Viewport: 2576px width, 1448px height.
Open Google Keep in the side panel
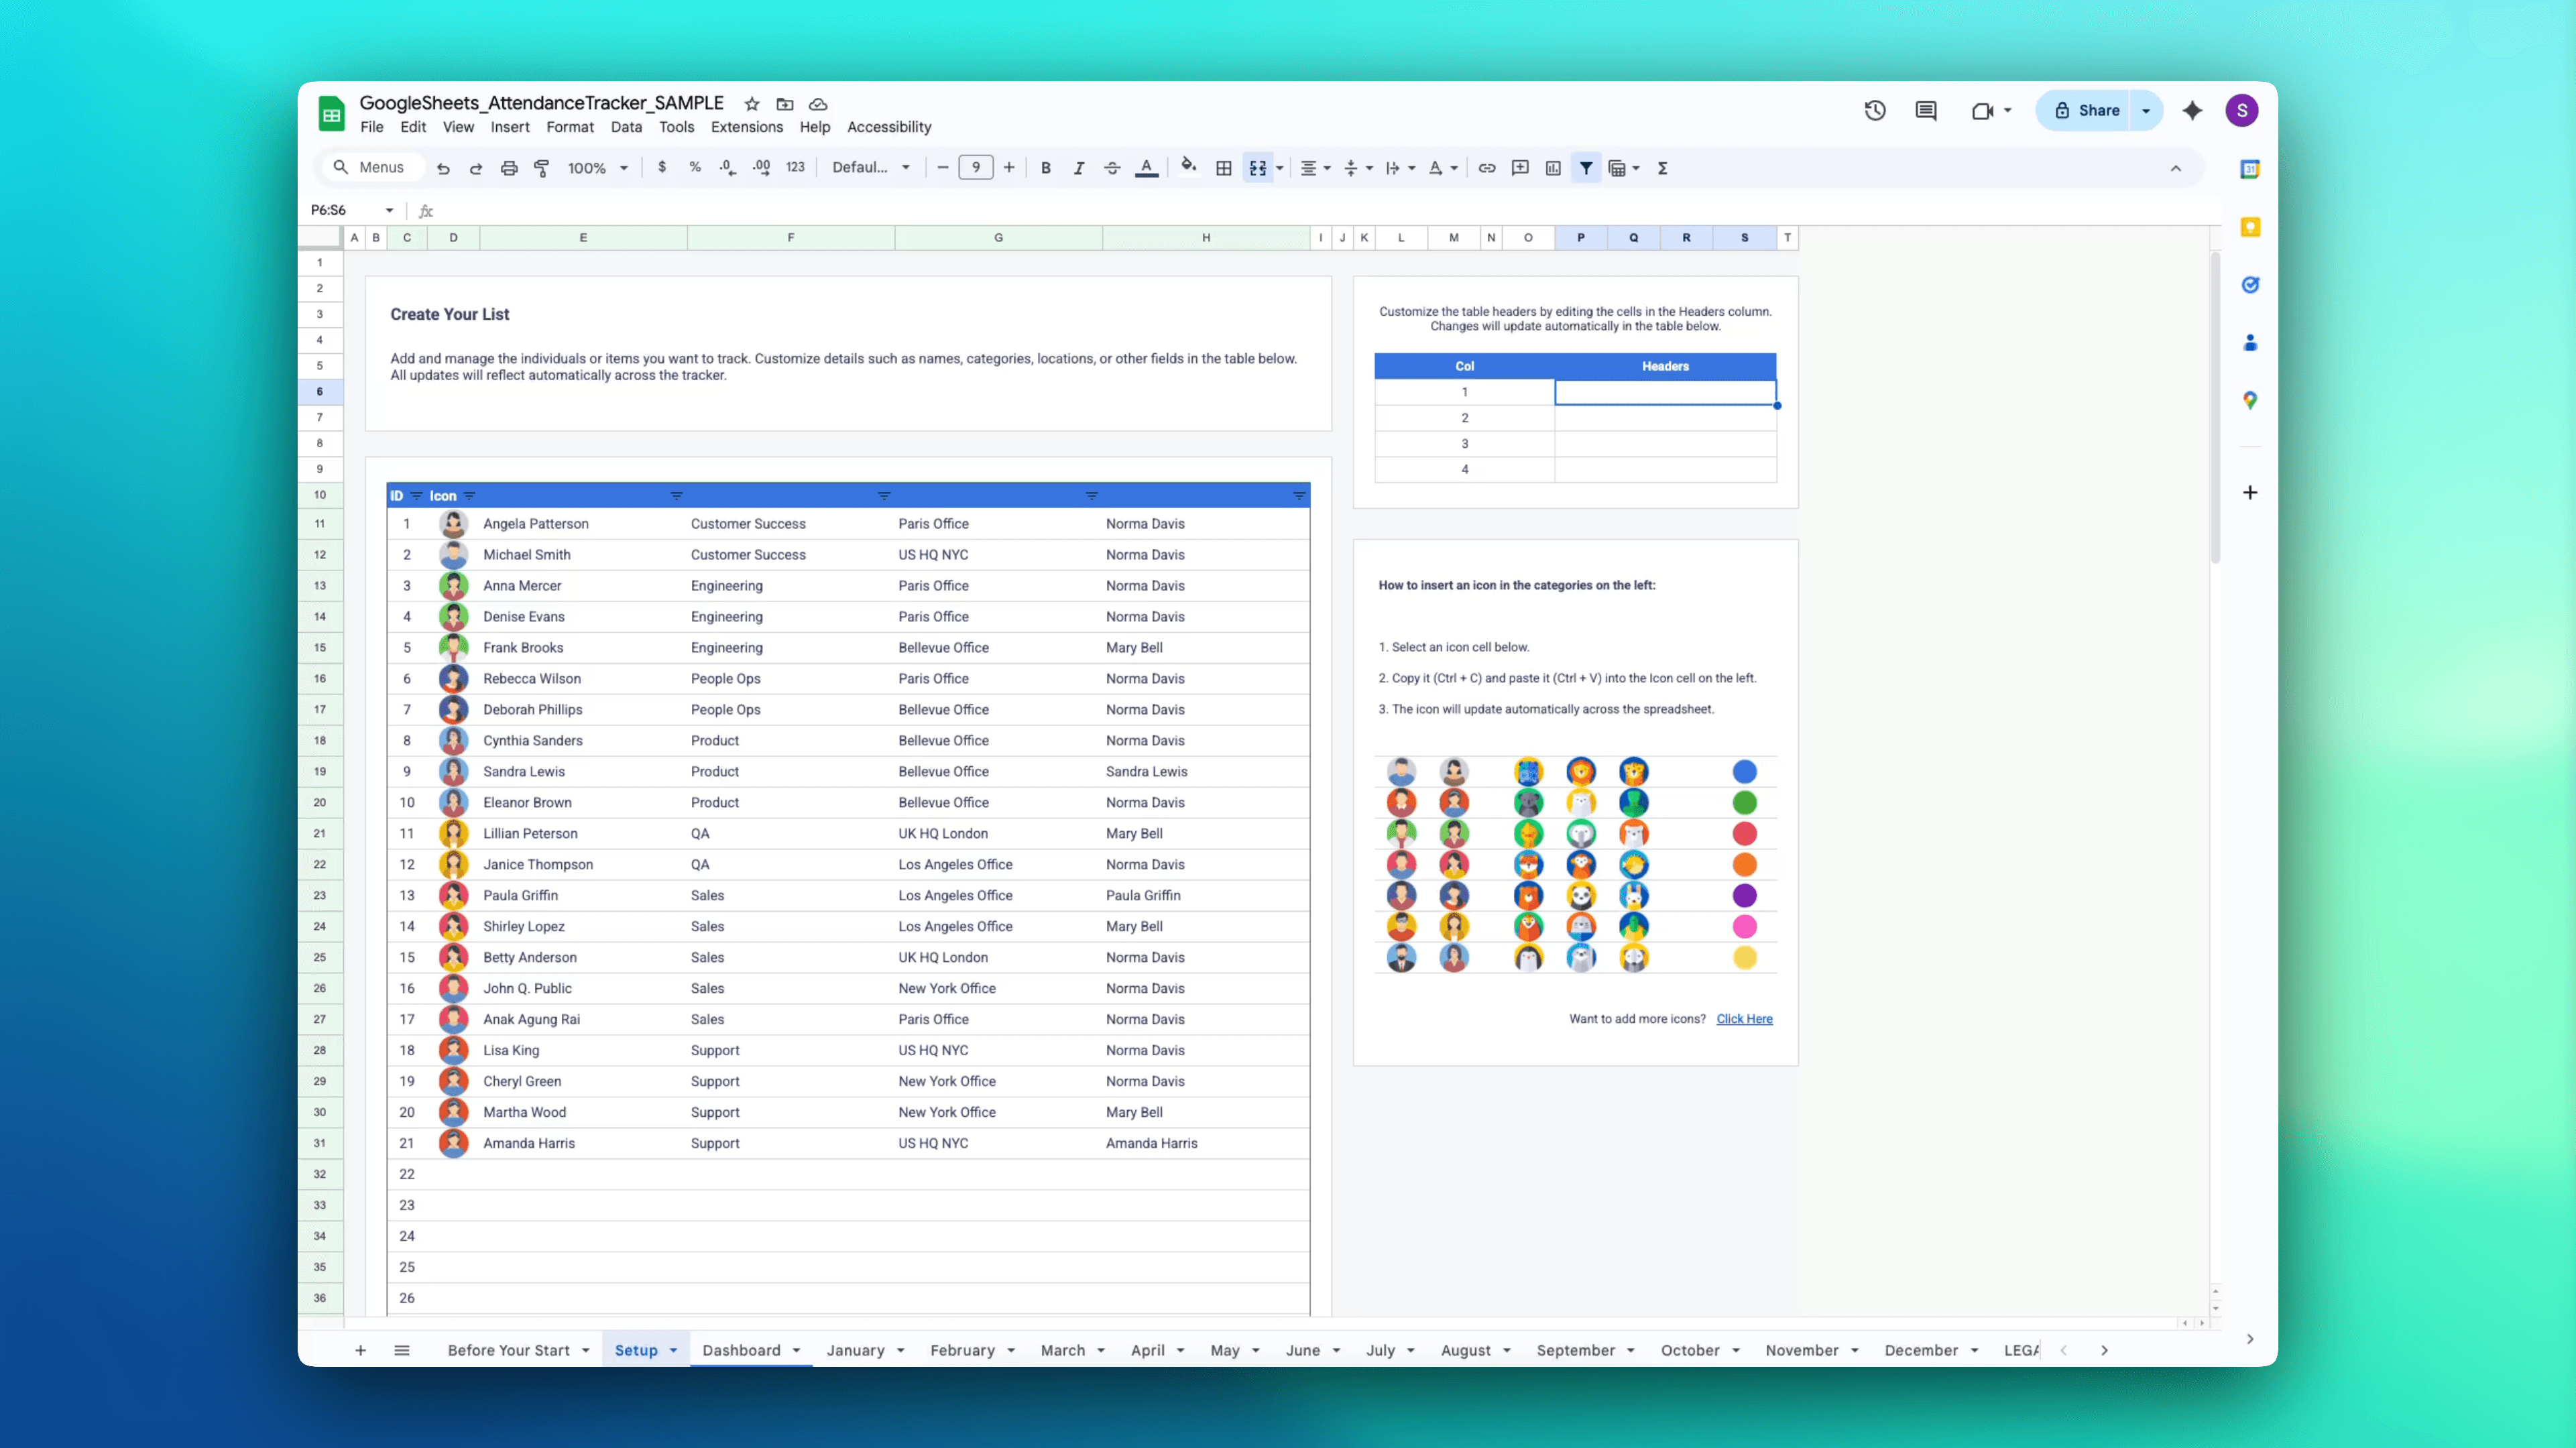(2251, 226)
